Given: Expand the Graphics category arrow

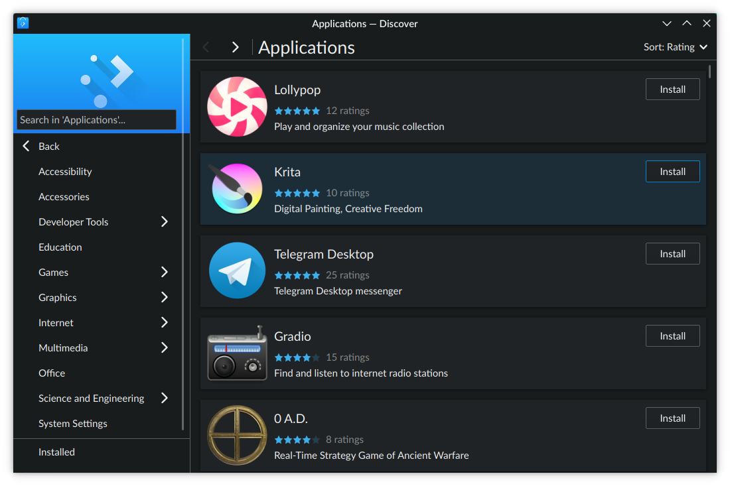Looking at the screenshot, I should pos(165,297).
